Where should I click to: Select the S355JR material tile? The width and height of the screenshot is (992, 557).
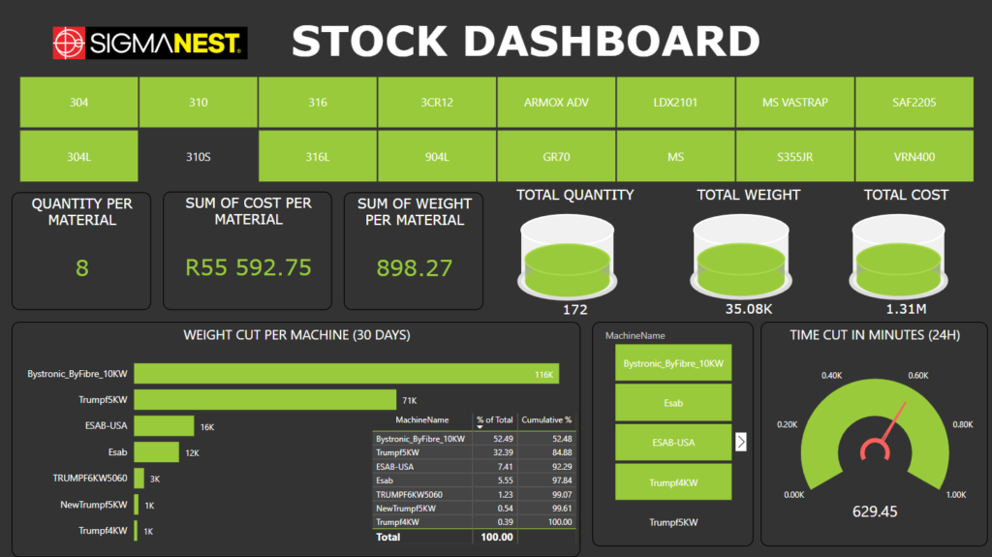click(x=795, y=156)
